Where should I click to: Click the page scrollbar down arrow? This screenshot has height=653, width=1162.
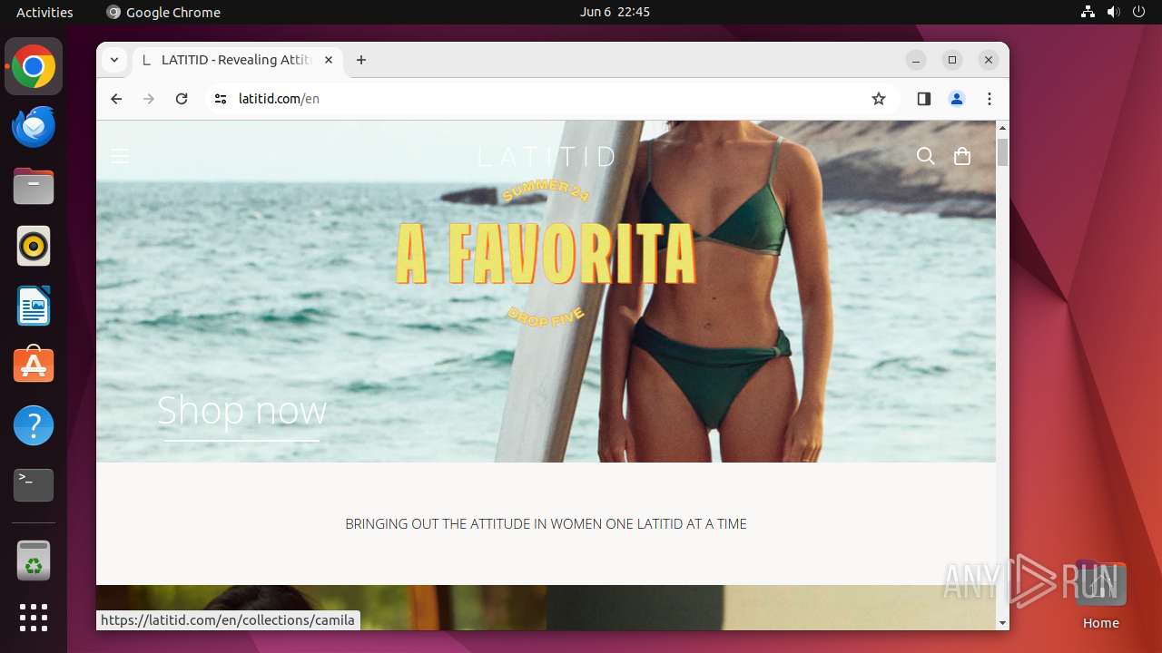pos(1002,623)
